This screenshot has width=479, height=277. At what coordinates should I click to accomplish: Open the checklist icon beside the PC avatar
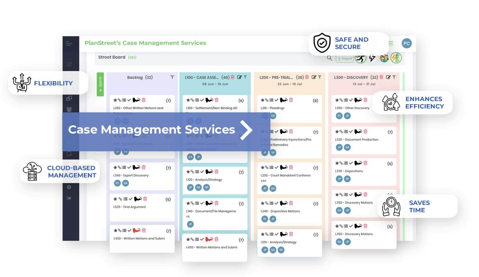[391, 43]
